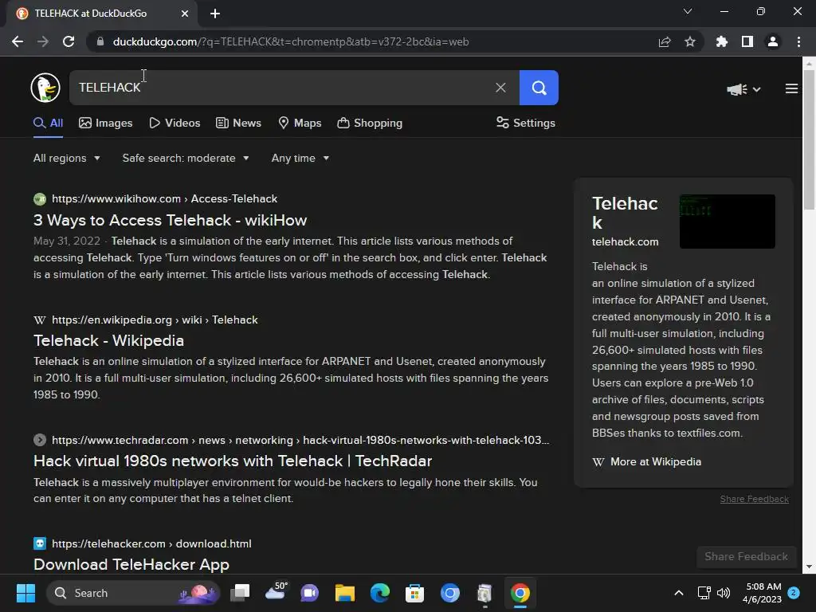Open search Settings
Screen dimensions: 816x612
tap(526, 124)
